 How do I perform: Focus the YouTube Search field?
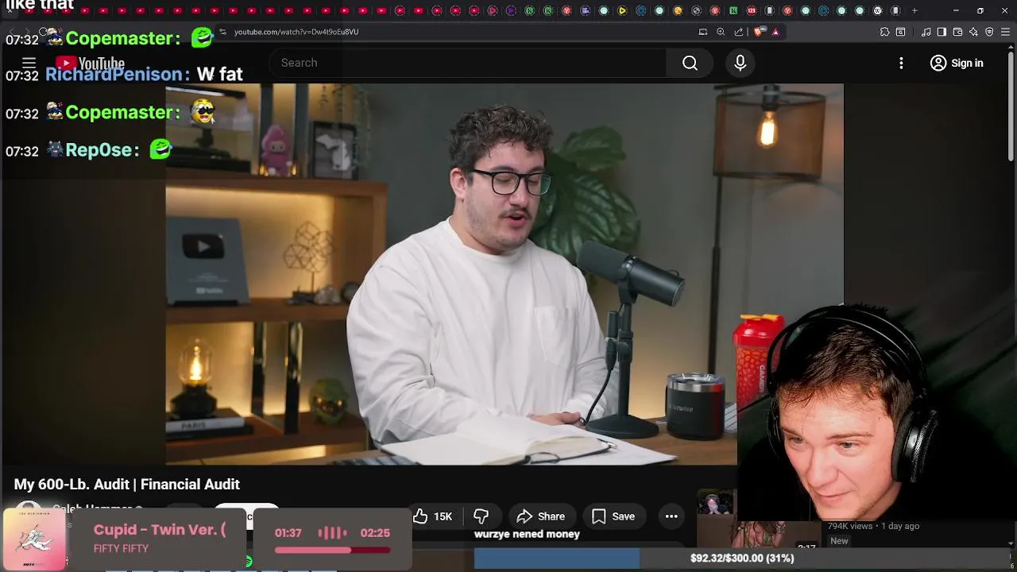467,63
